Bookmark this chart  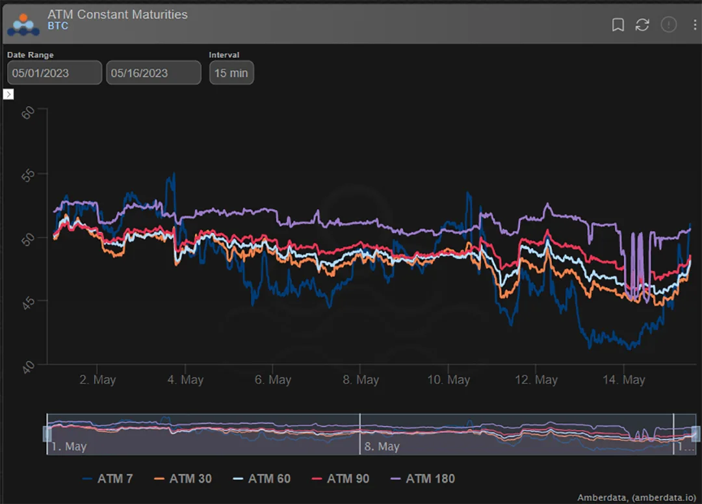tap(618, 25)
